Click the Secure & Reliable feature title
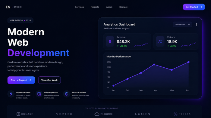Viewport: 211px width, 118px height. (x=79, y=92)
